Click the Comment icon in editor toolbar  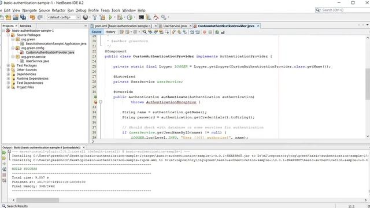click(x=217, y=32)
